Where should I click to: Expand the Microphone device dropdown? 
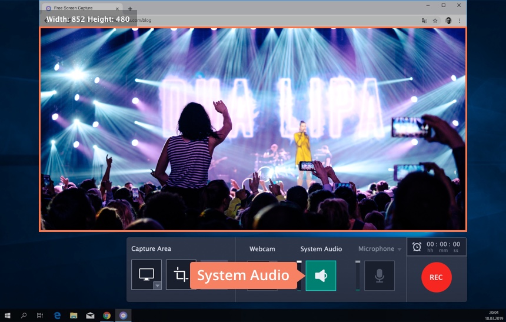(x=399, y=250)
